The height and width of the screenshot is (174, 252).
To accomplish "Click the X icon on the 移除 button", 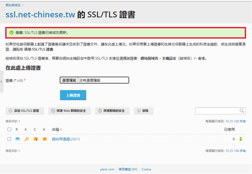I will 139,111.
